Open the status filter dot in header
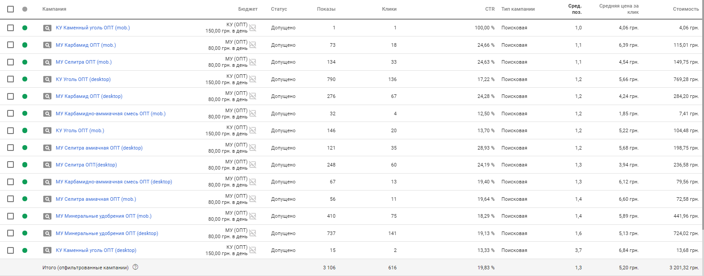This screenshot has height=276, width=704. (x=25, y=9)
